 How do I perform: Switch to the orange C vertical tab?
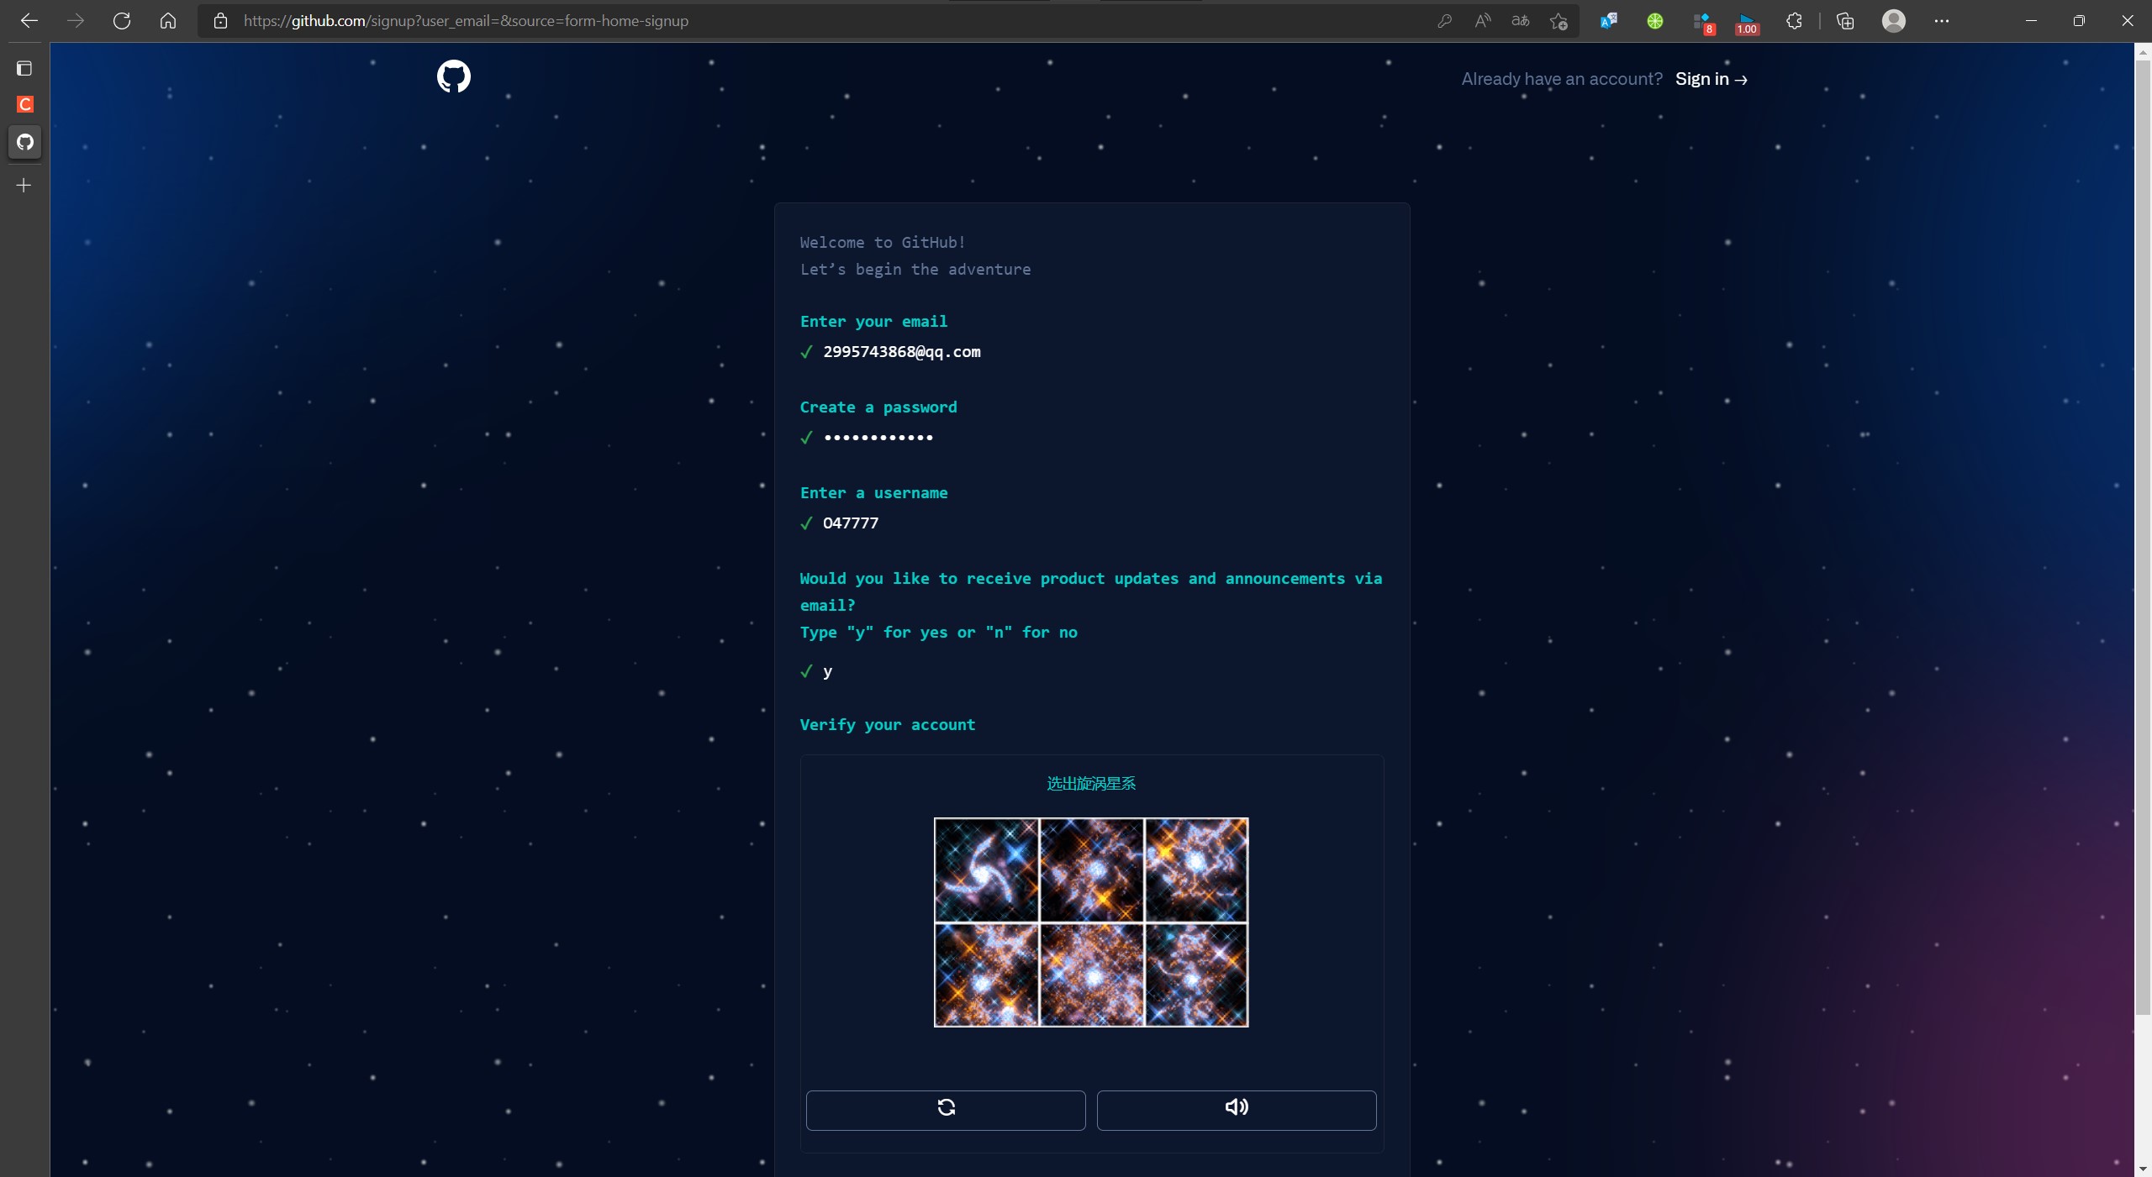25,104
